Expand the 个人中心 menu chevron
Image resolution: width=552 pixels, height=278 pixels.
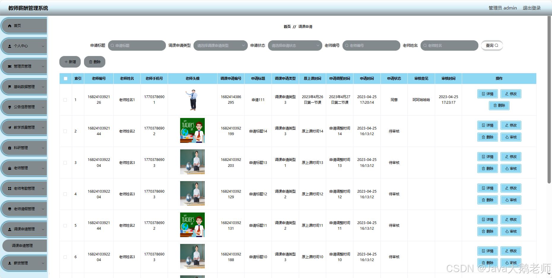(43, 46)
